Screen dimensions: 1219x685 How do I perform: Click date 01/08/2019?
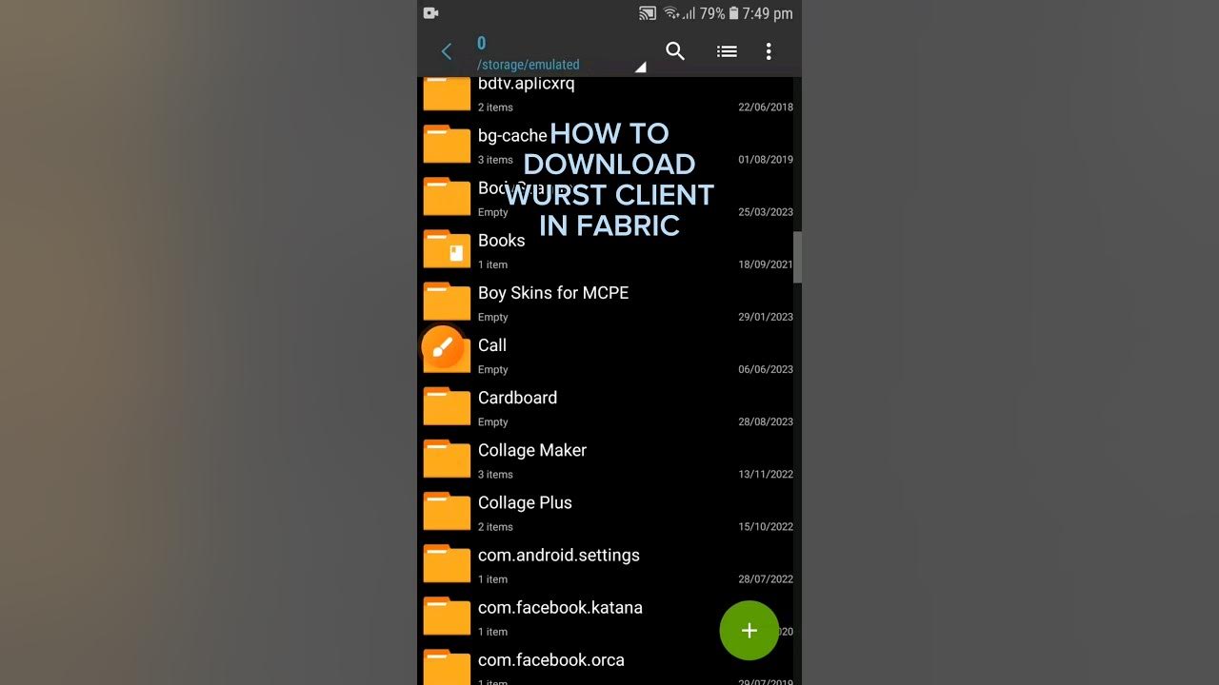(x=766, y=160)
